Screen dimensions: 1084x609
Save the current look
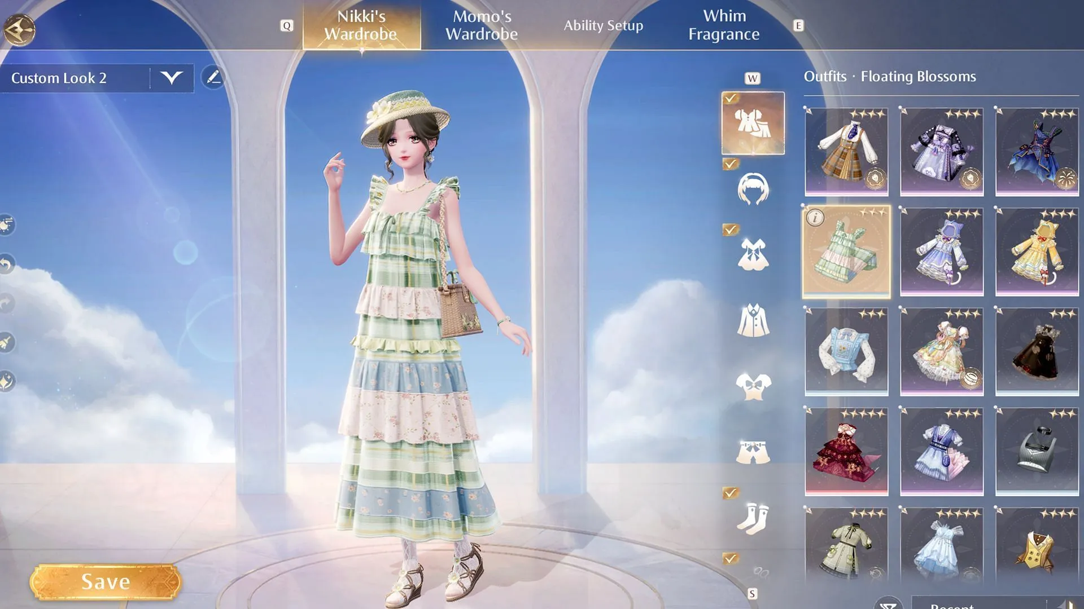106,582
